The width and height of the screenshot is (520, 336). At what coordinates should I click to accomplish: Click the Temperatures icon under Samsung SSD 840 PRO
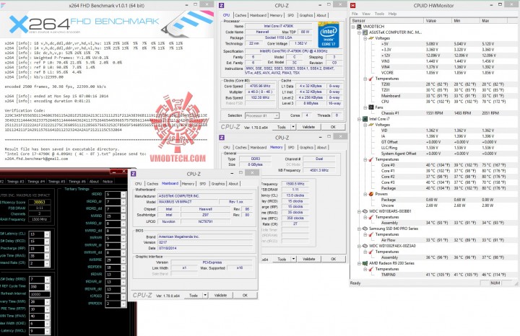[x=371, y=234]
